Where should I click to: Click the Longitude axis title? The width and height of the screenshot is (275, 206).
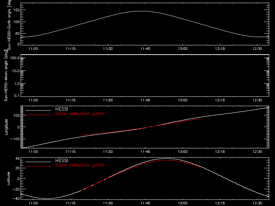pos(6,127)
